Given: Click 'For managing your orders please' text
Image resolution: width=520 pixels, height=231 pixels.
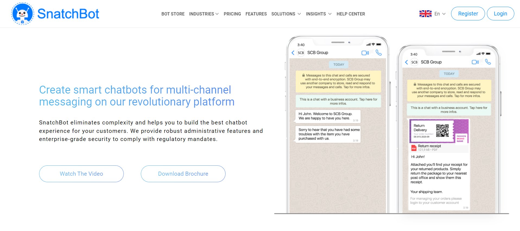Looking at the screenshot, I should 436,201.
